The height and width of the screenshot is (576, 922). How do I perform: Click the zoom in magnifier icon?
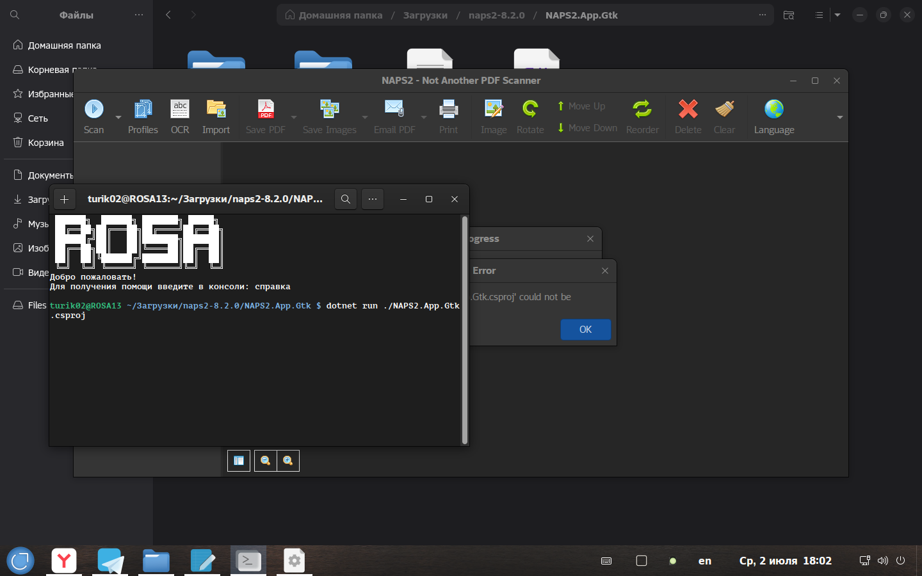coord(288,461)
